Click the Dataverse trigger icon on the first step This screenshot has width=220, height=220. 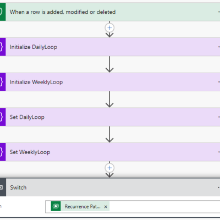3,12
